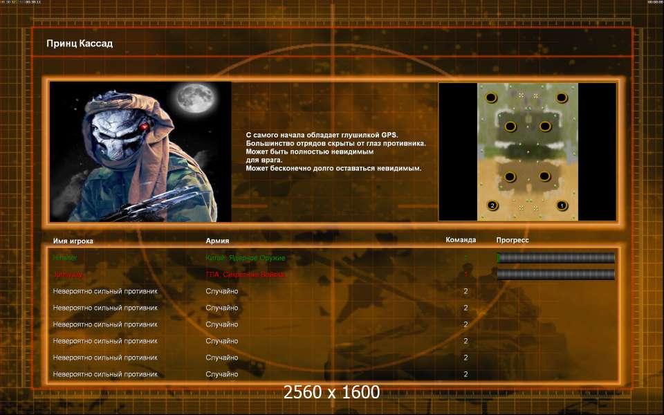Click the 'Армия' column header
The image size is (664, 415).
tap(217, 241)
